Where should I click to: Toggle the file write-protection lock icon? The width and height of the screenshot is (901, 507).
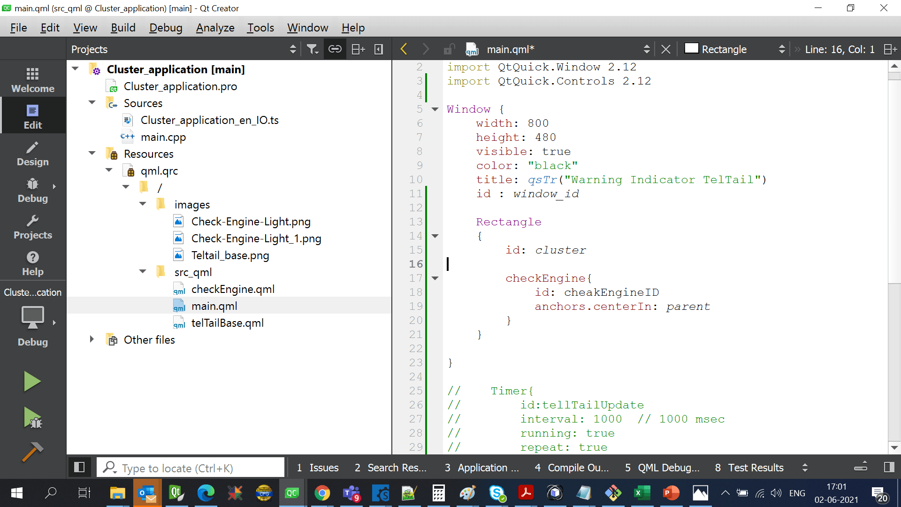click(449, 49)
